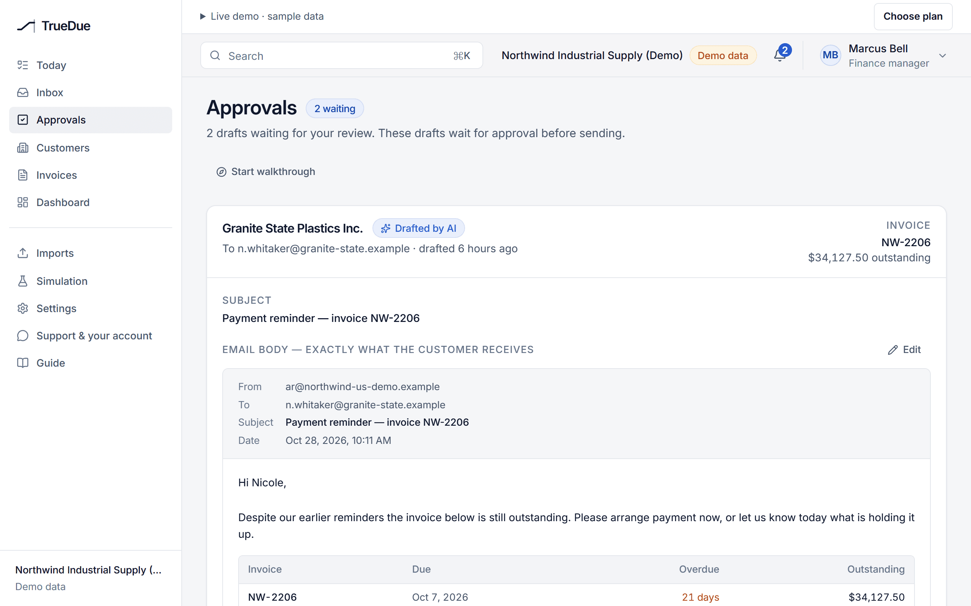The image size is (971, 606).
Task: Click the 21 days overdue value
Action: tap(700, 597)
